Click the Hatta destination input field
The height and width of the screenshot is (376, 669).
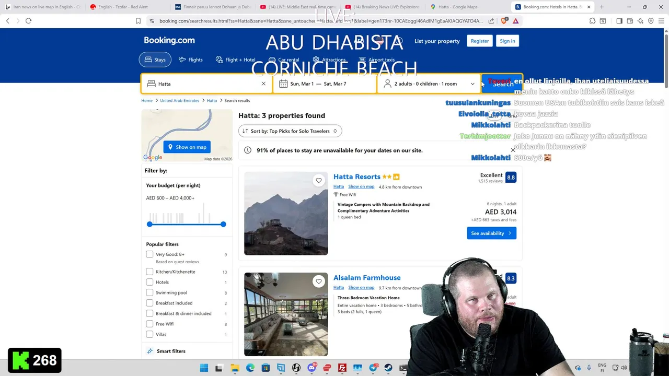click(x=206, y=84)
